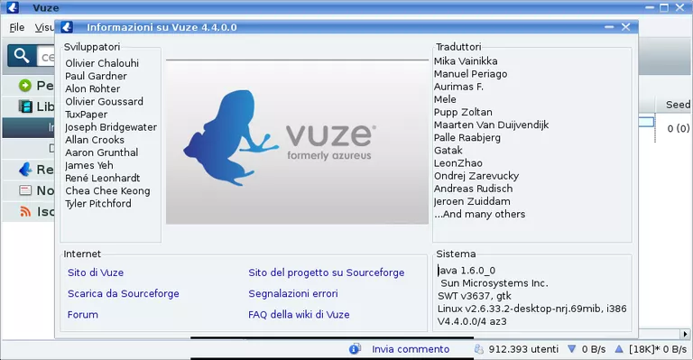Open Sito del progetto su Sourceforge
Image resolution: width=693 pixels, height=360 pixels.
[326, 272]
